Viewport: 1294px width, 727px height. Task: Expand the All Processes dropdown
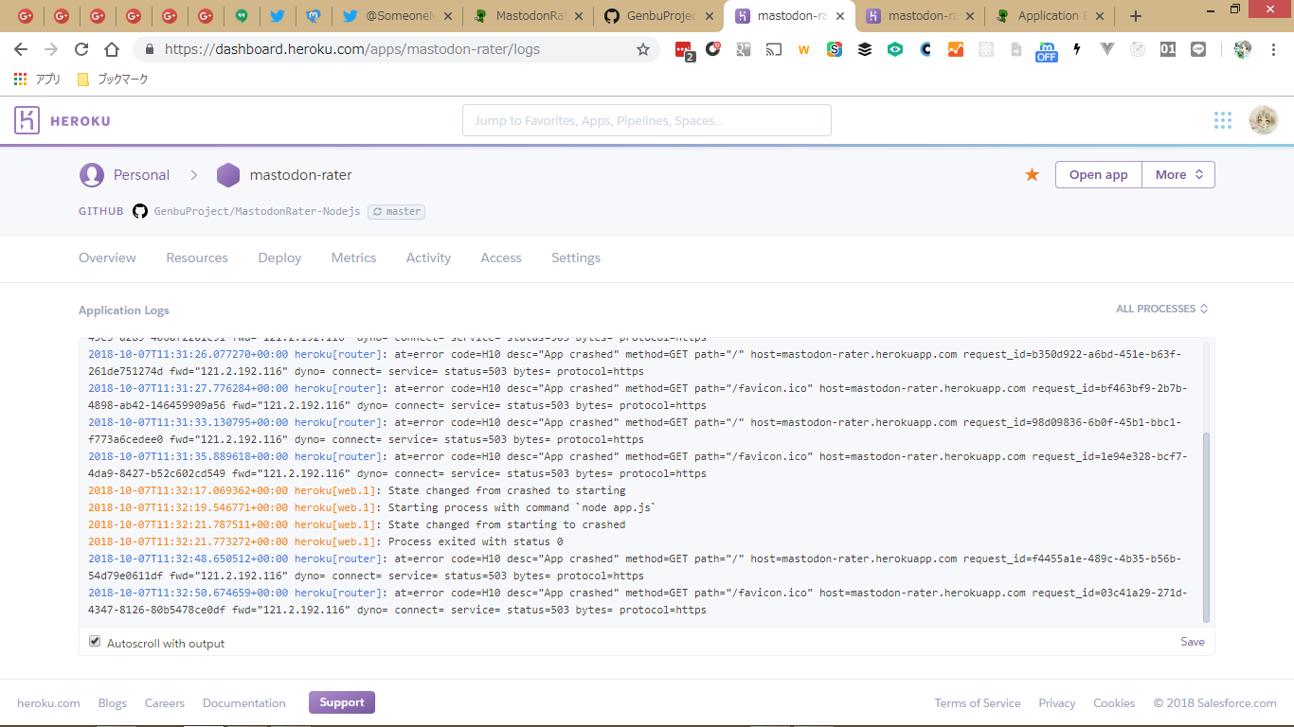[x=1161, y=309]
